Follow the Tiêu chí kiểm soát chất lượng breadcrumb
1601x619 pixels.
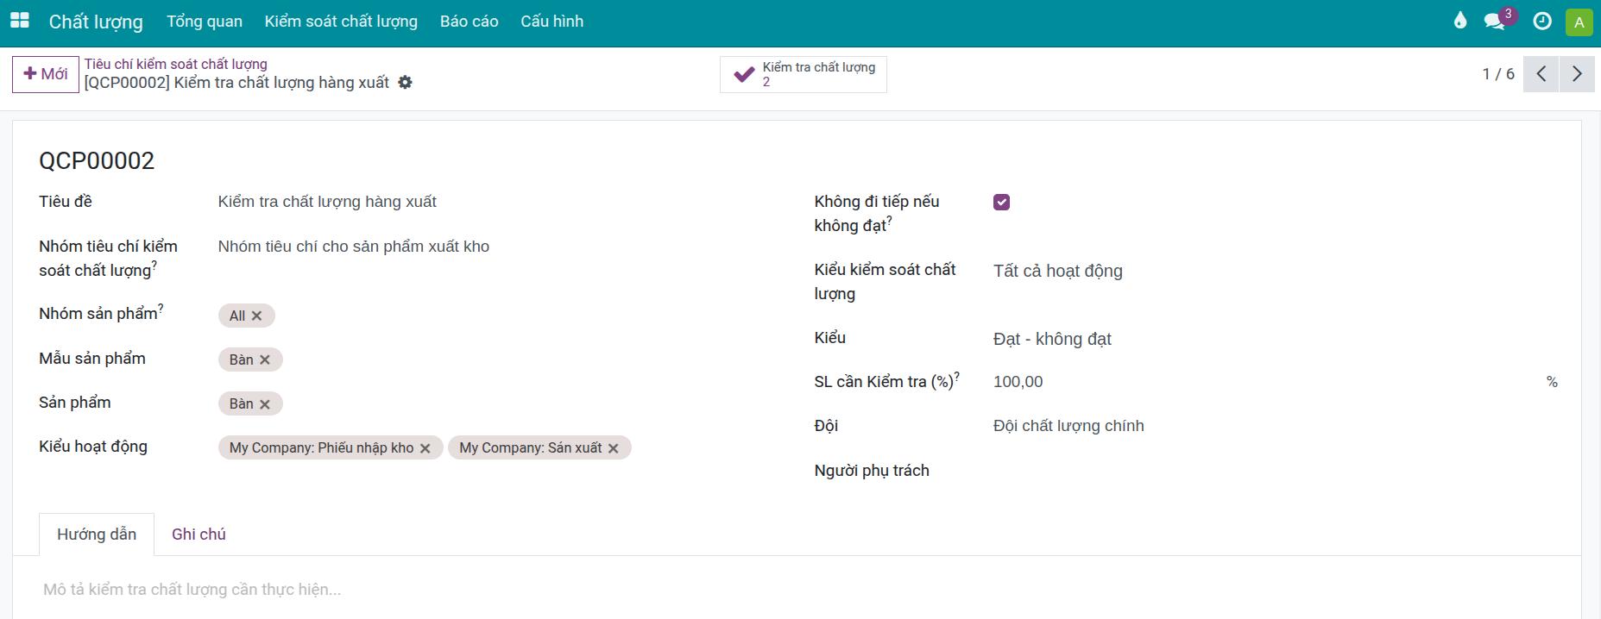coord(176,64)
